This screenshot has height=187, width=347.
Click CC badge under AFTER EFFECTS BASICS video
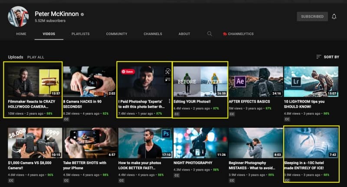coord(232,114)
